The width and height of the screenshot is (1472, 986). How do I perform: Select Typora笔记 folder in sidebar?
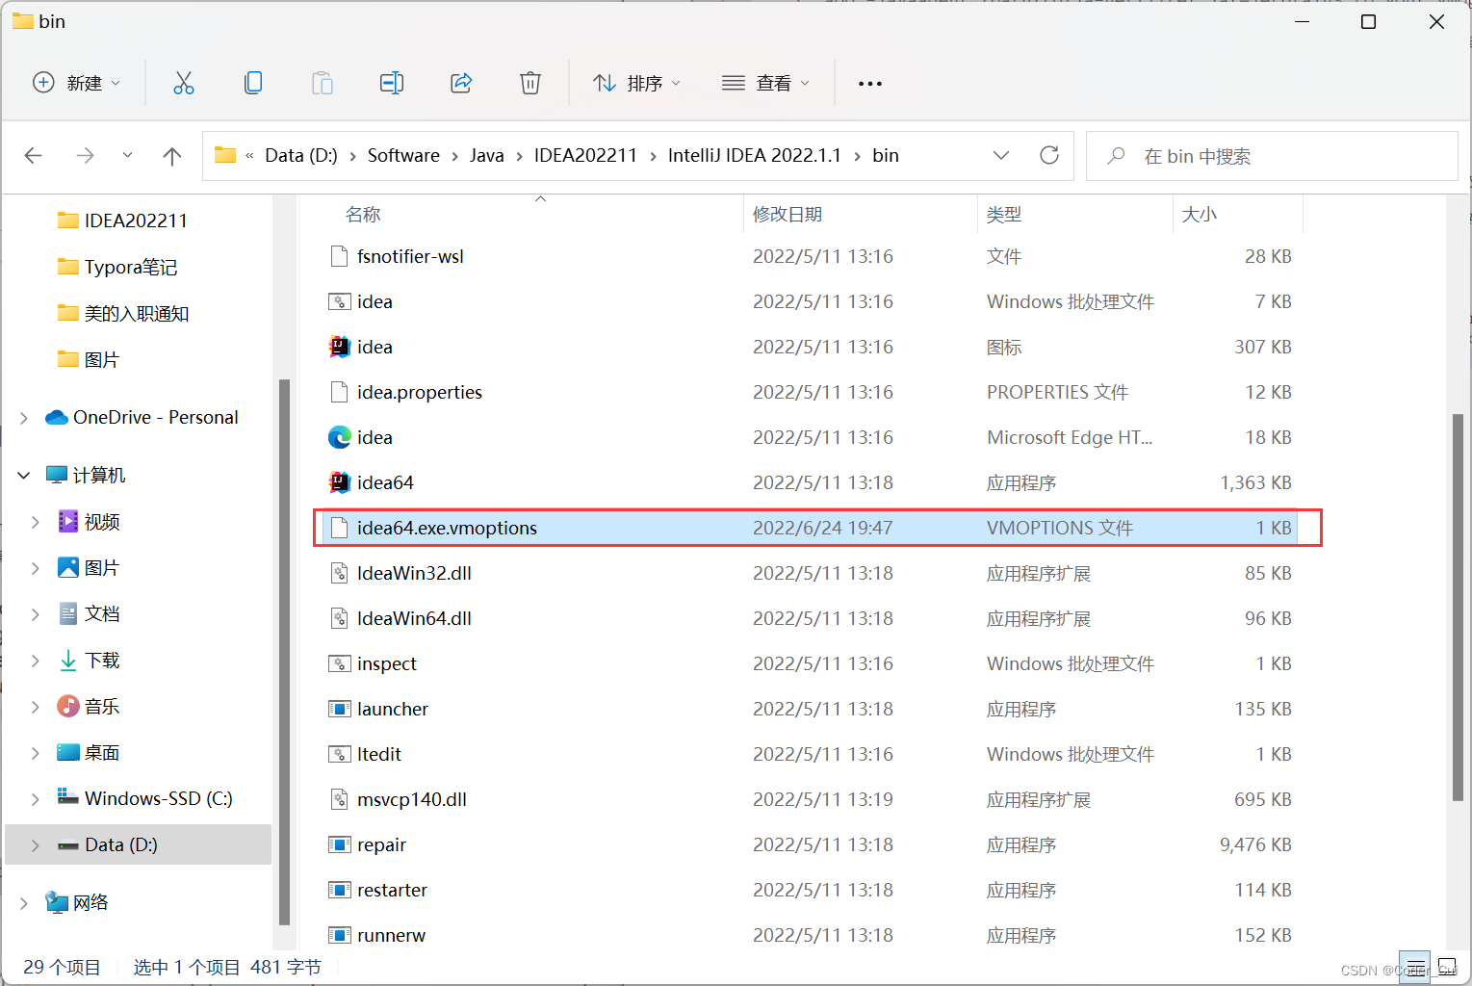130,267
